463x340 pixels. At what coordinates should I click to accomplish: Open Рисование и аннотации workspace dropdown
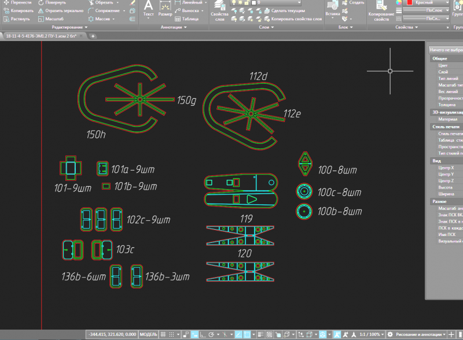(421, 334)
